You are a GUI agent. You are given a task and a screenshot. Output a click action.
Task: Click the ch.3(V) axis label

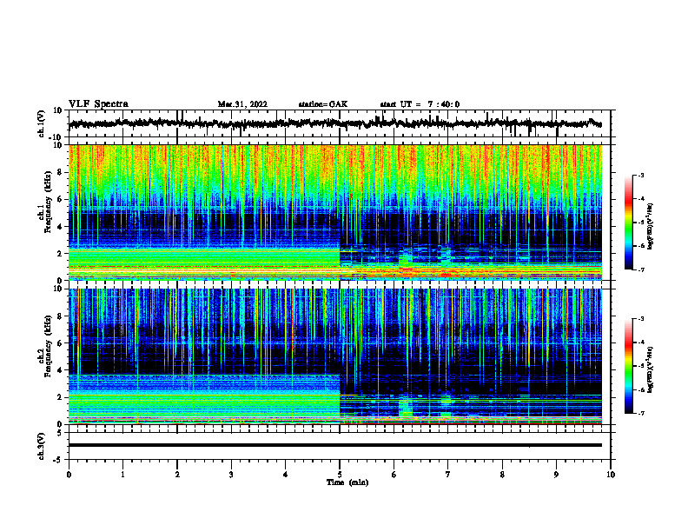41,446
